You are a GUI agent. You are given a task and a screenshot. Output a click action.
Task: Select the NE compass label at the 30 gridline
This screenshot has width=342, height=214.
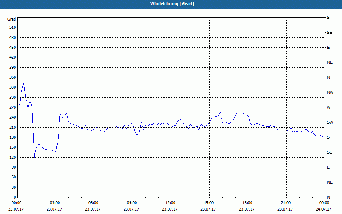point(330,182)
